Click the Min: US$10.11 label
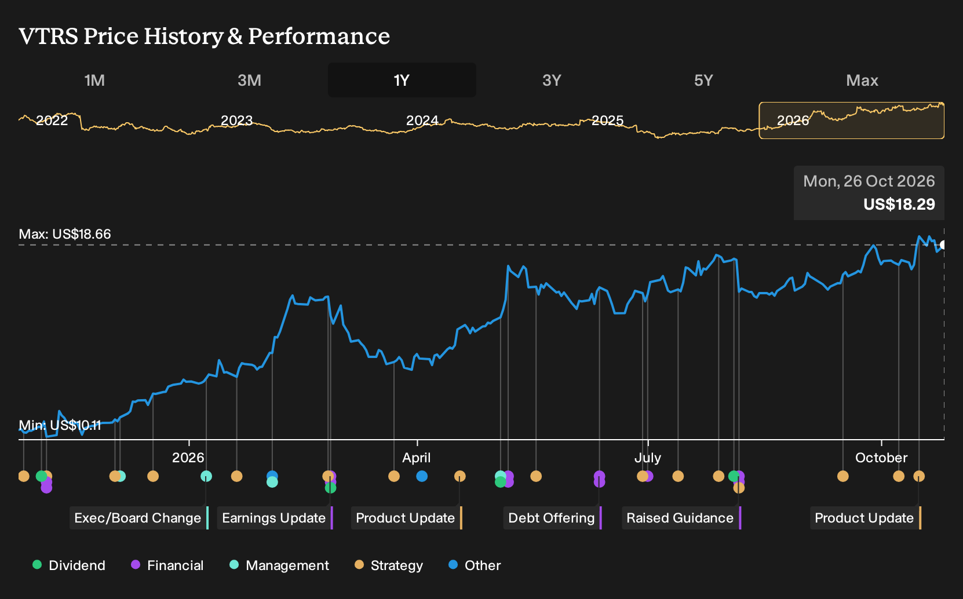This screenshot has width=963, height=599. click(x=60, y=425)
